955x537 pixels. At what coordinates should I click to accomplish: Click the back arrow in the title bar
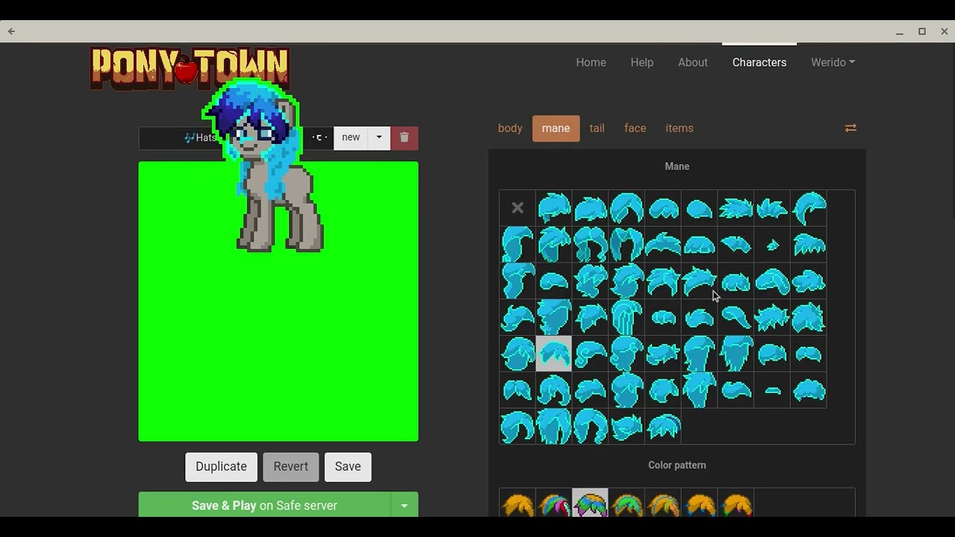point(11,31)
